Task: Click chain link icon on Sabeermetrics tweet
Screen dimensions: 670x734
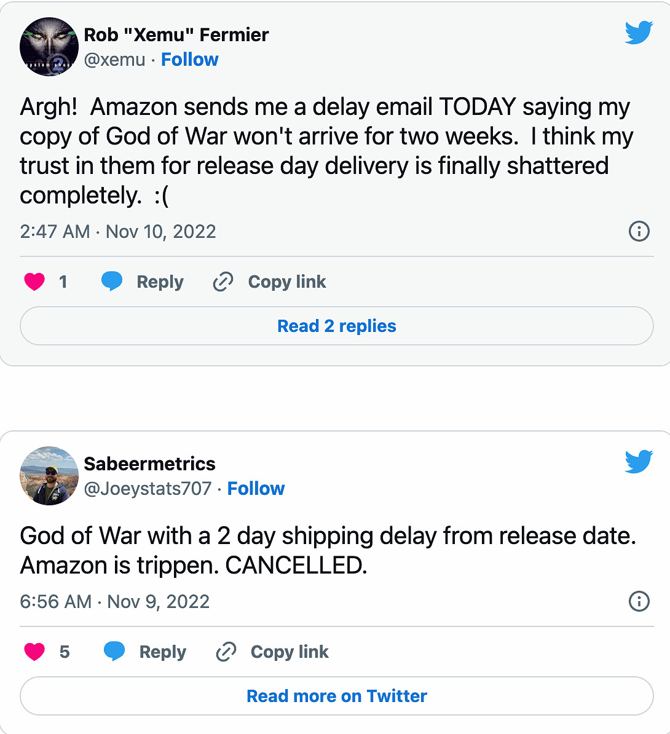Action: [x=226, y=652]
